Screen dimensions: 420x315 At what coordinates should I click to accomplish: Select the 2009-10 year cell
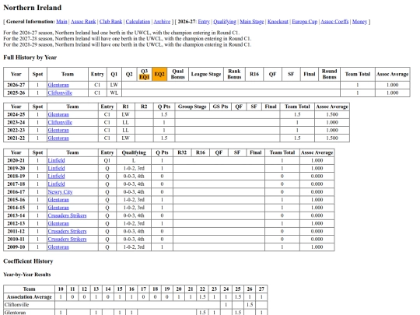16,247
